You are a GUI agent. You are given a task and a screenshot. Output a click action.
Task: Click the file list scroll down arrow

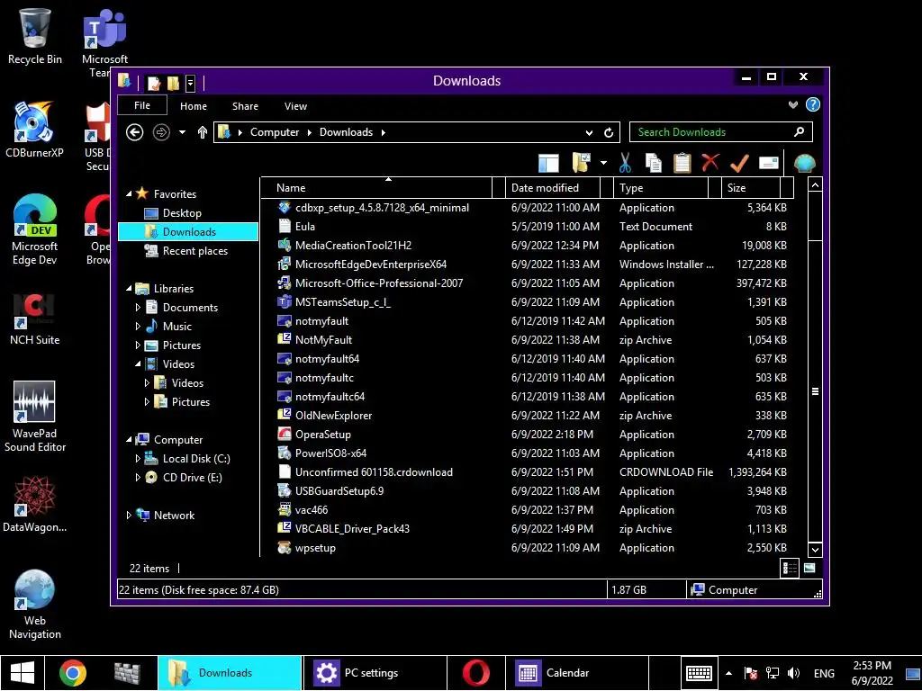[815, 550]
